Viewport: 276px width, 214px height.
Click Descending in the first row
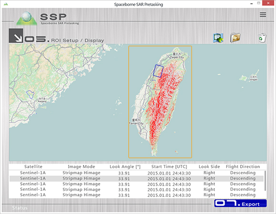click(x=243, y=173)
